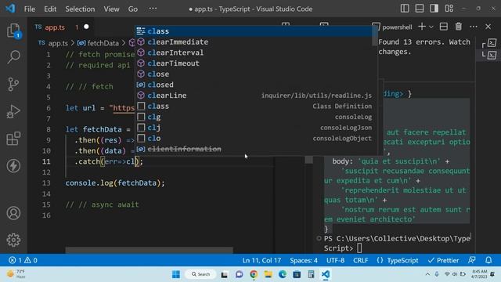The height and width of the screenshot is (282, 501).
Task: Open the Customize Layout icon
Action: pyautogui.click(x=449, y=9)
